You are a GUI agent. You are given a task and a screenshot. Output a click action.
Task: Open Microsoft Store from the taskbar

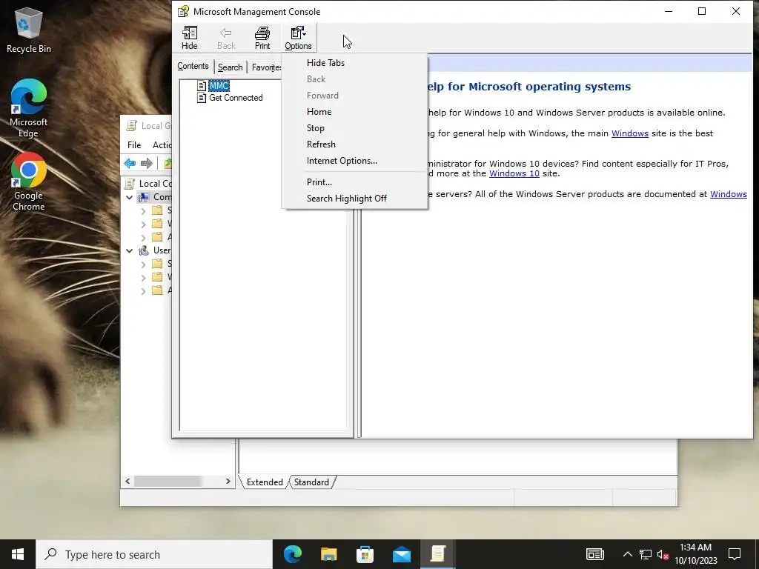365,554
